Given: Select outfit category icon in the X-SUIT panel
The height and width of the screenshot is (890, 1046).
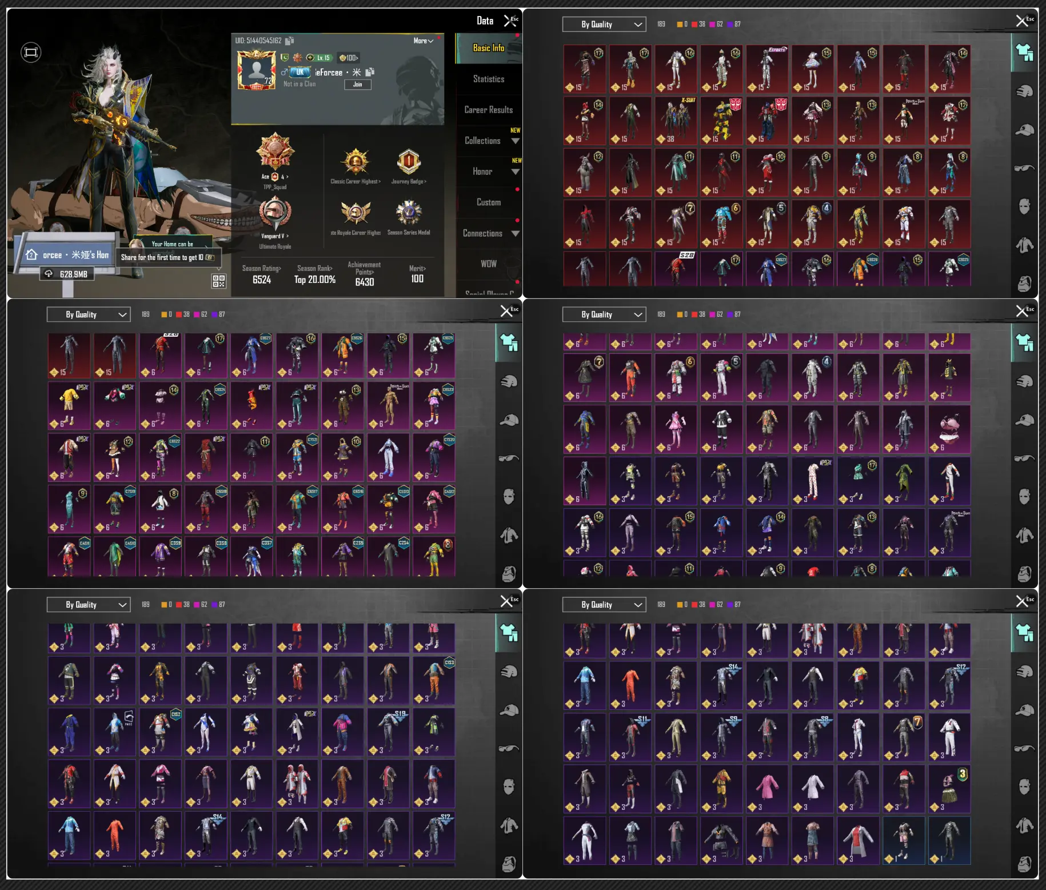Looking at the screenshot, I should coord(1024,53).
